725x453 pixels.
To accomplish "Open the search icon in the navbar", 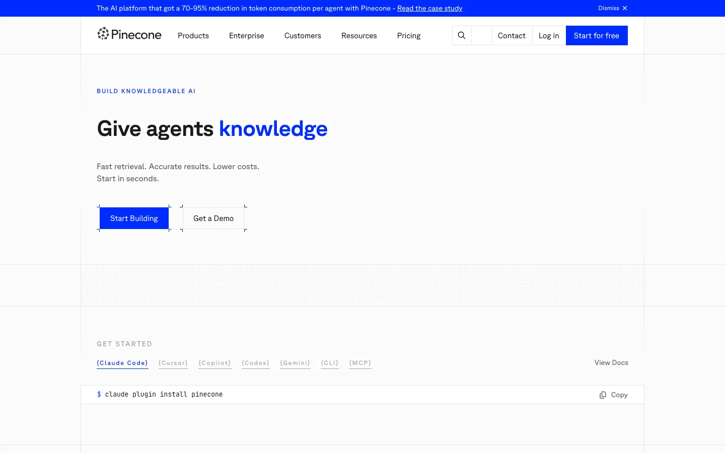I will pos(462,35).
